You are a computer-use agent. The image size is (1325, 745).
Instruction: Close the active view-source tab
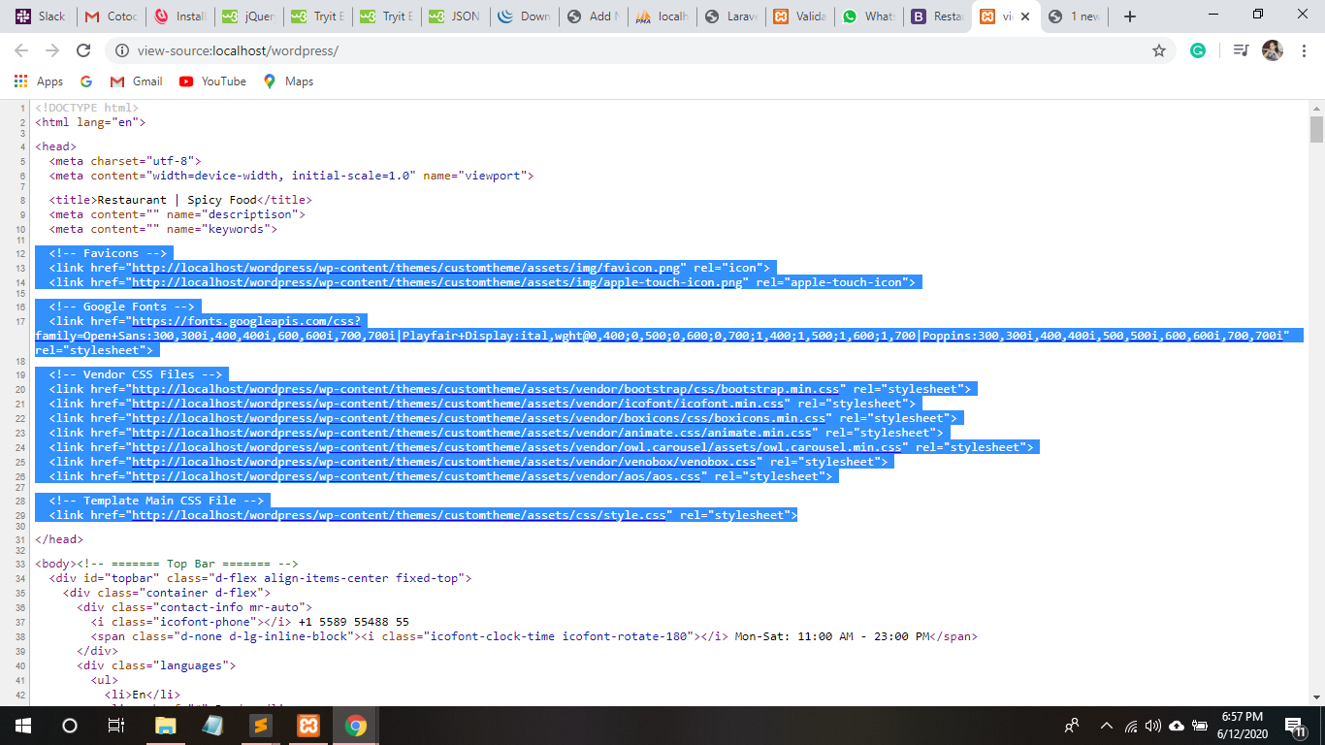tap(1025, 16)
